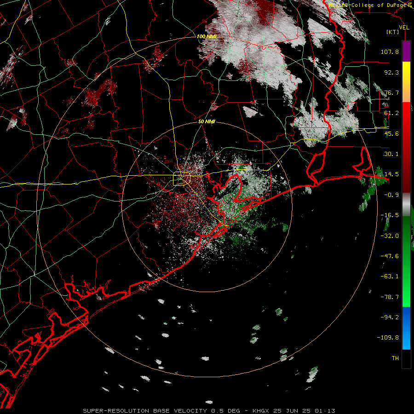Pick the purple segment of the color bar

[406, 51]
